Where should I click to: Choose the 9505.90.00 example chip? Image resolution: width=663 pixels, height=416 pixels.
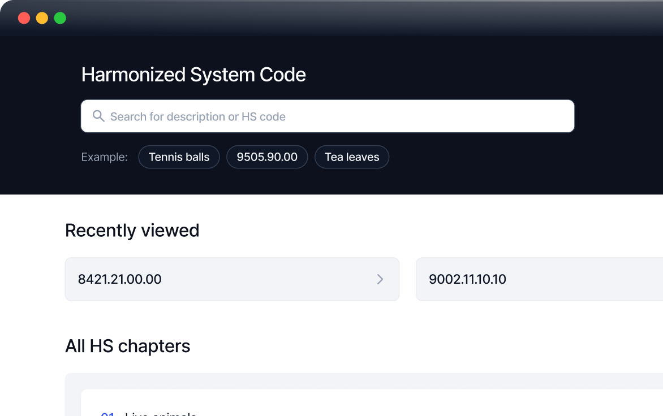coord(267,157)
